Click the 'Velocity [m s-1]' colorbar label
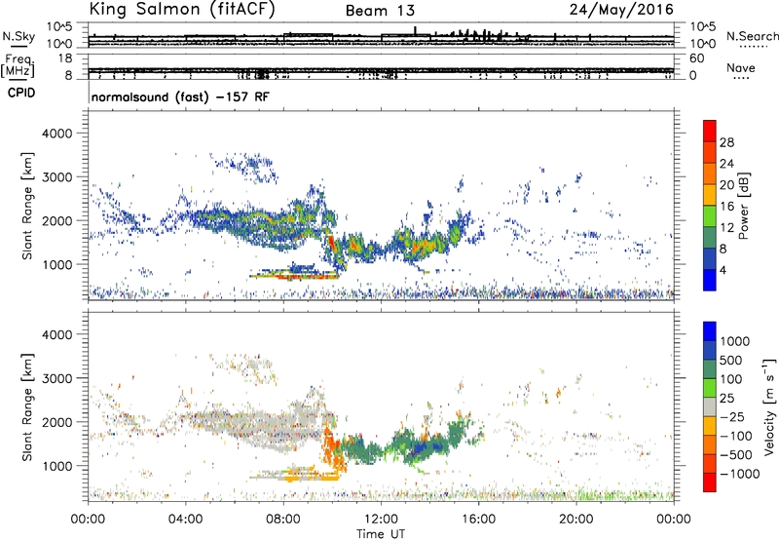Image resolution: width=779 pixels, height=540 pixels. [x=769, y=406]
